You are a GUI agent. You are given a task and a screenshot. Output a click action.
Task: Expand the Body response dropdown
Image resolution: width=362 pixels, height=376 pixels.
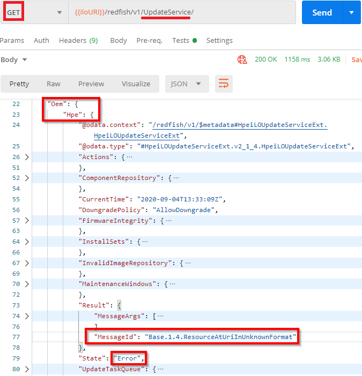14,59
